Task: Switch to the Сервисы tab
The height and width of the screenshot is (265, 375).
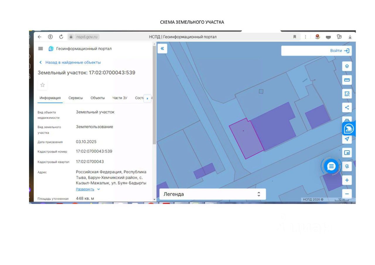Action: pos(76,98)
